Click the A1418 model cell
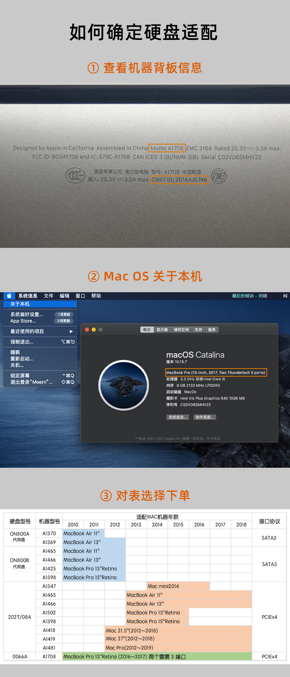Screen dimensions: 290x677 click(49, 630)
